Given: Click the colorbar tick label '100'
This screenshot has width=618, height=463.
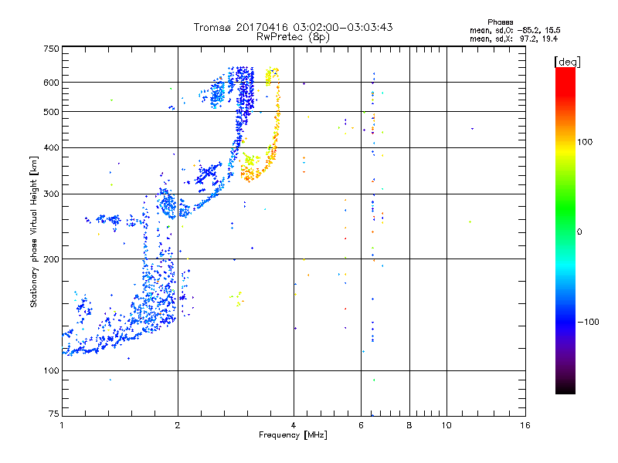Looking at the screenshot, I should [x=585, y=142].
